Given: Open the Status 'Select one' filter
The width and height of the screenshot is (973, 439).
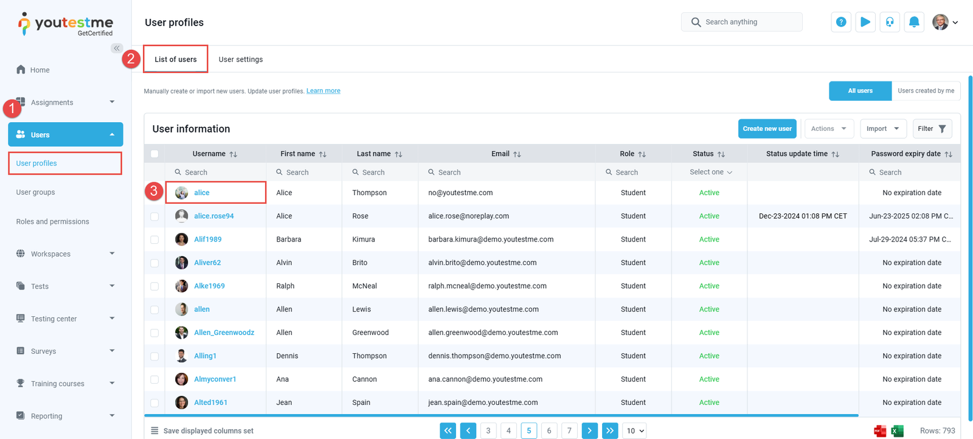Looking at the screenshot, I should pos(710,172).
